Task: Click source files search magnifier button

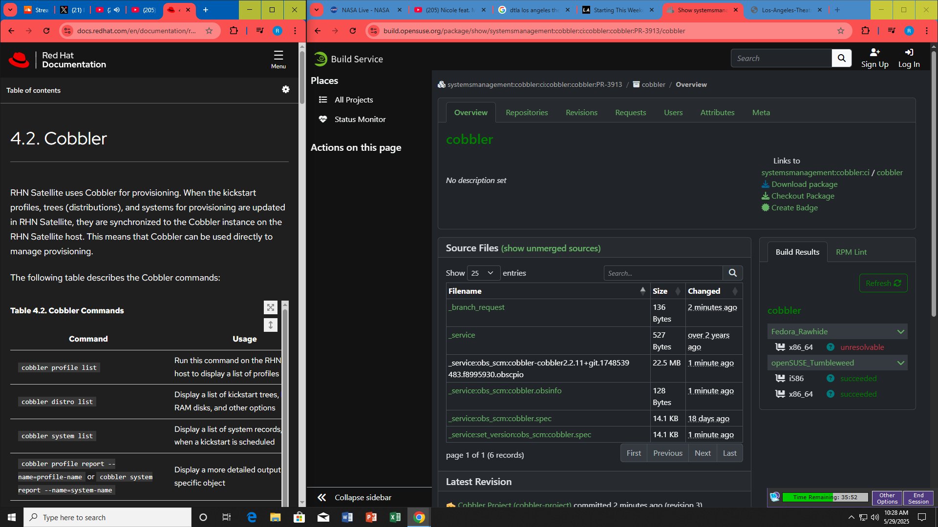Action: 733,273
